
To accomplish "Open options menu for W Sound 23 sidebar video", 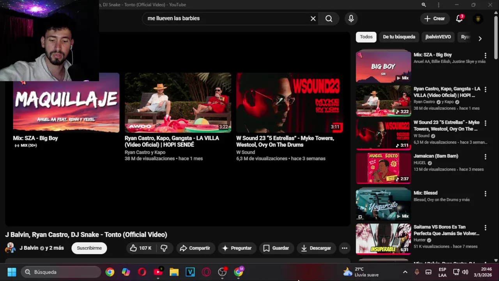I will [485, 123].
